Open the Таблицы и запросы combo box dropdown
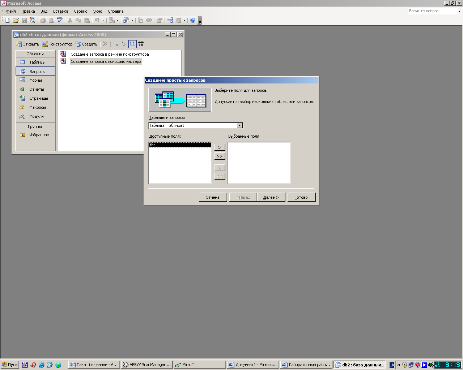 [x=239, y=126]
